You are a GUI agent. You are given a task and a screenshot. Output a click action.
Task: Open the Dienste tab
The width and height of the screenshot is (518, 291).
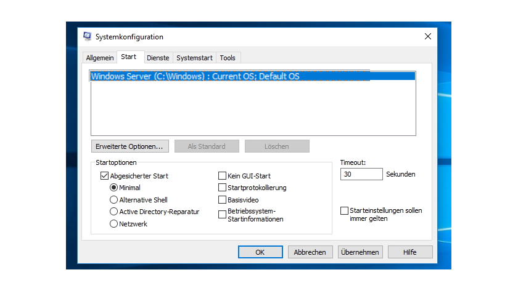(x=158, y=58)
